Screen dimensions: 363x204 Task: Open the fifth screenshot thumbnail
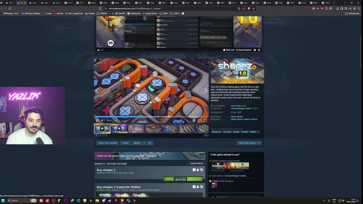170,128
